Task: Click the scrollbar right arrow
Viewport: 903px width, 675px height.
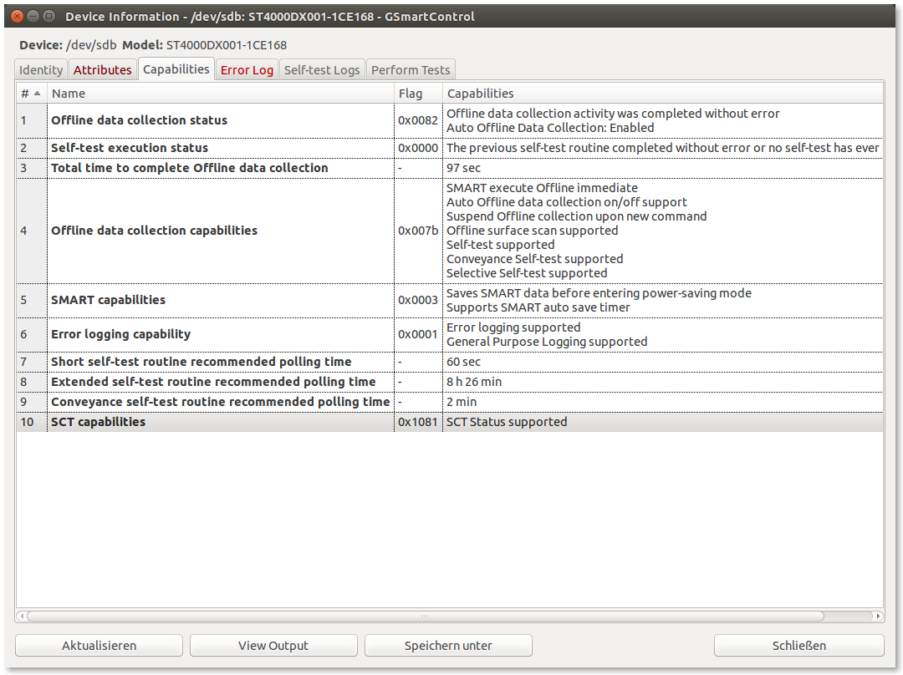Action: tap(878, 616)
